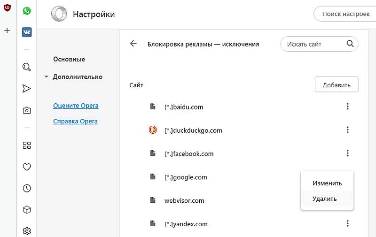The height and width of the screenshot is (237, 376).
Task: Open VK messenger in the sidebar
Action: [27, 32]
